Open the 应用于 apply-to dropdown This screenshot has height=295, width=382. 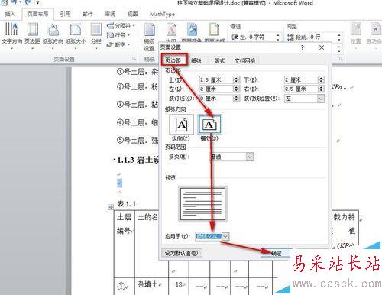[x=225, y=236]
